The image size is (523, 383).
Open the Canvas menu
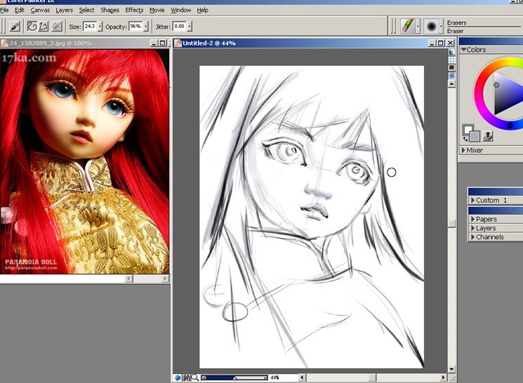tap(40, 10)
